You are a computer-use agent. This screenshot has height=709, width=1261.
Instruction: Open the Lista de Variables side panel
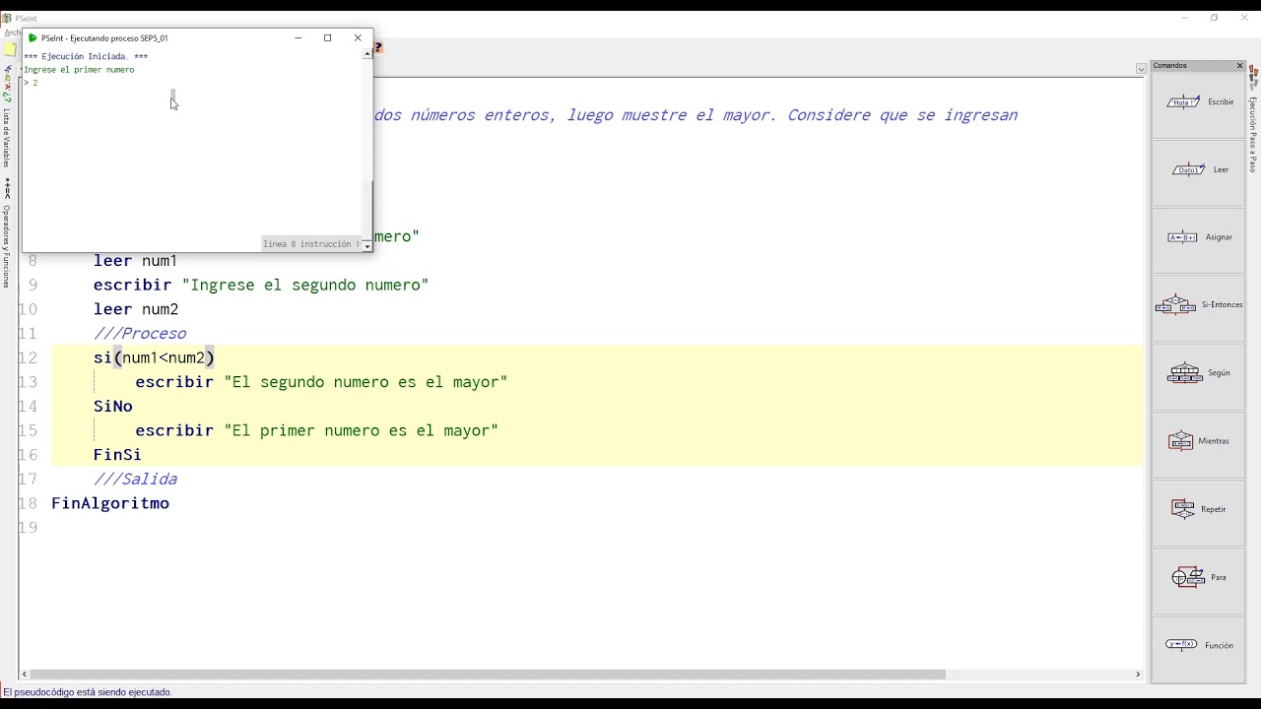point(6,139)
